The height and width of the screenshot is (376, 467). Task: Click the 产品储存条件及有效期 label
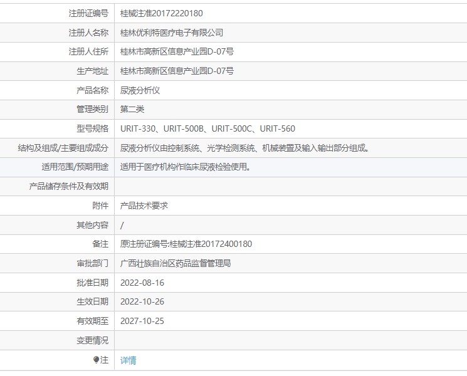69,186
